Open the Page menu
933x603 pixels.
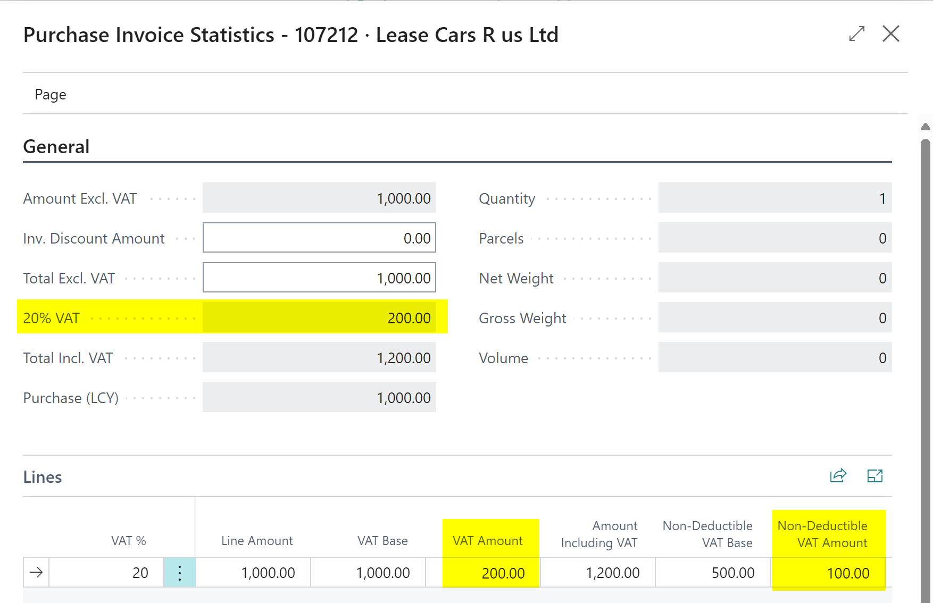point(51,95)
